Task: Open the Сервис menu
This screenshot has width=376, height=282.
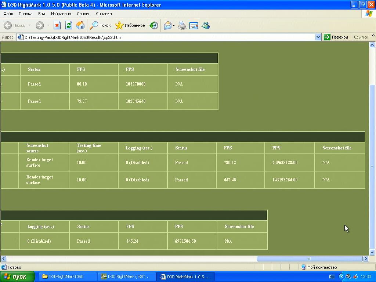Action: pos(83,14)
